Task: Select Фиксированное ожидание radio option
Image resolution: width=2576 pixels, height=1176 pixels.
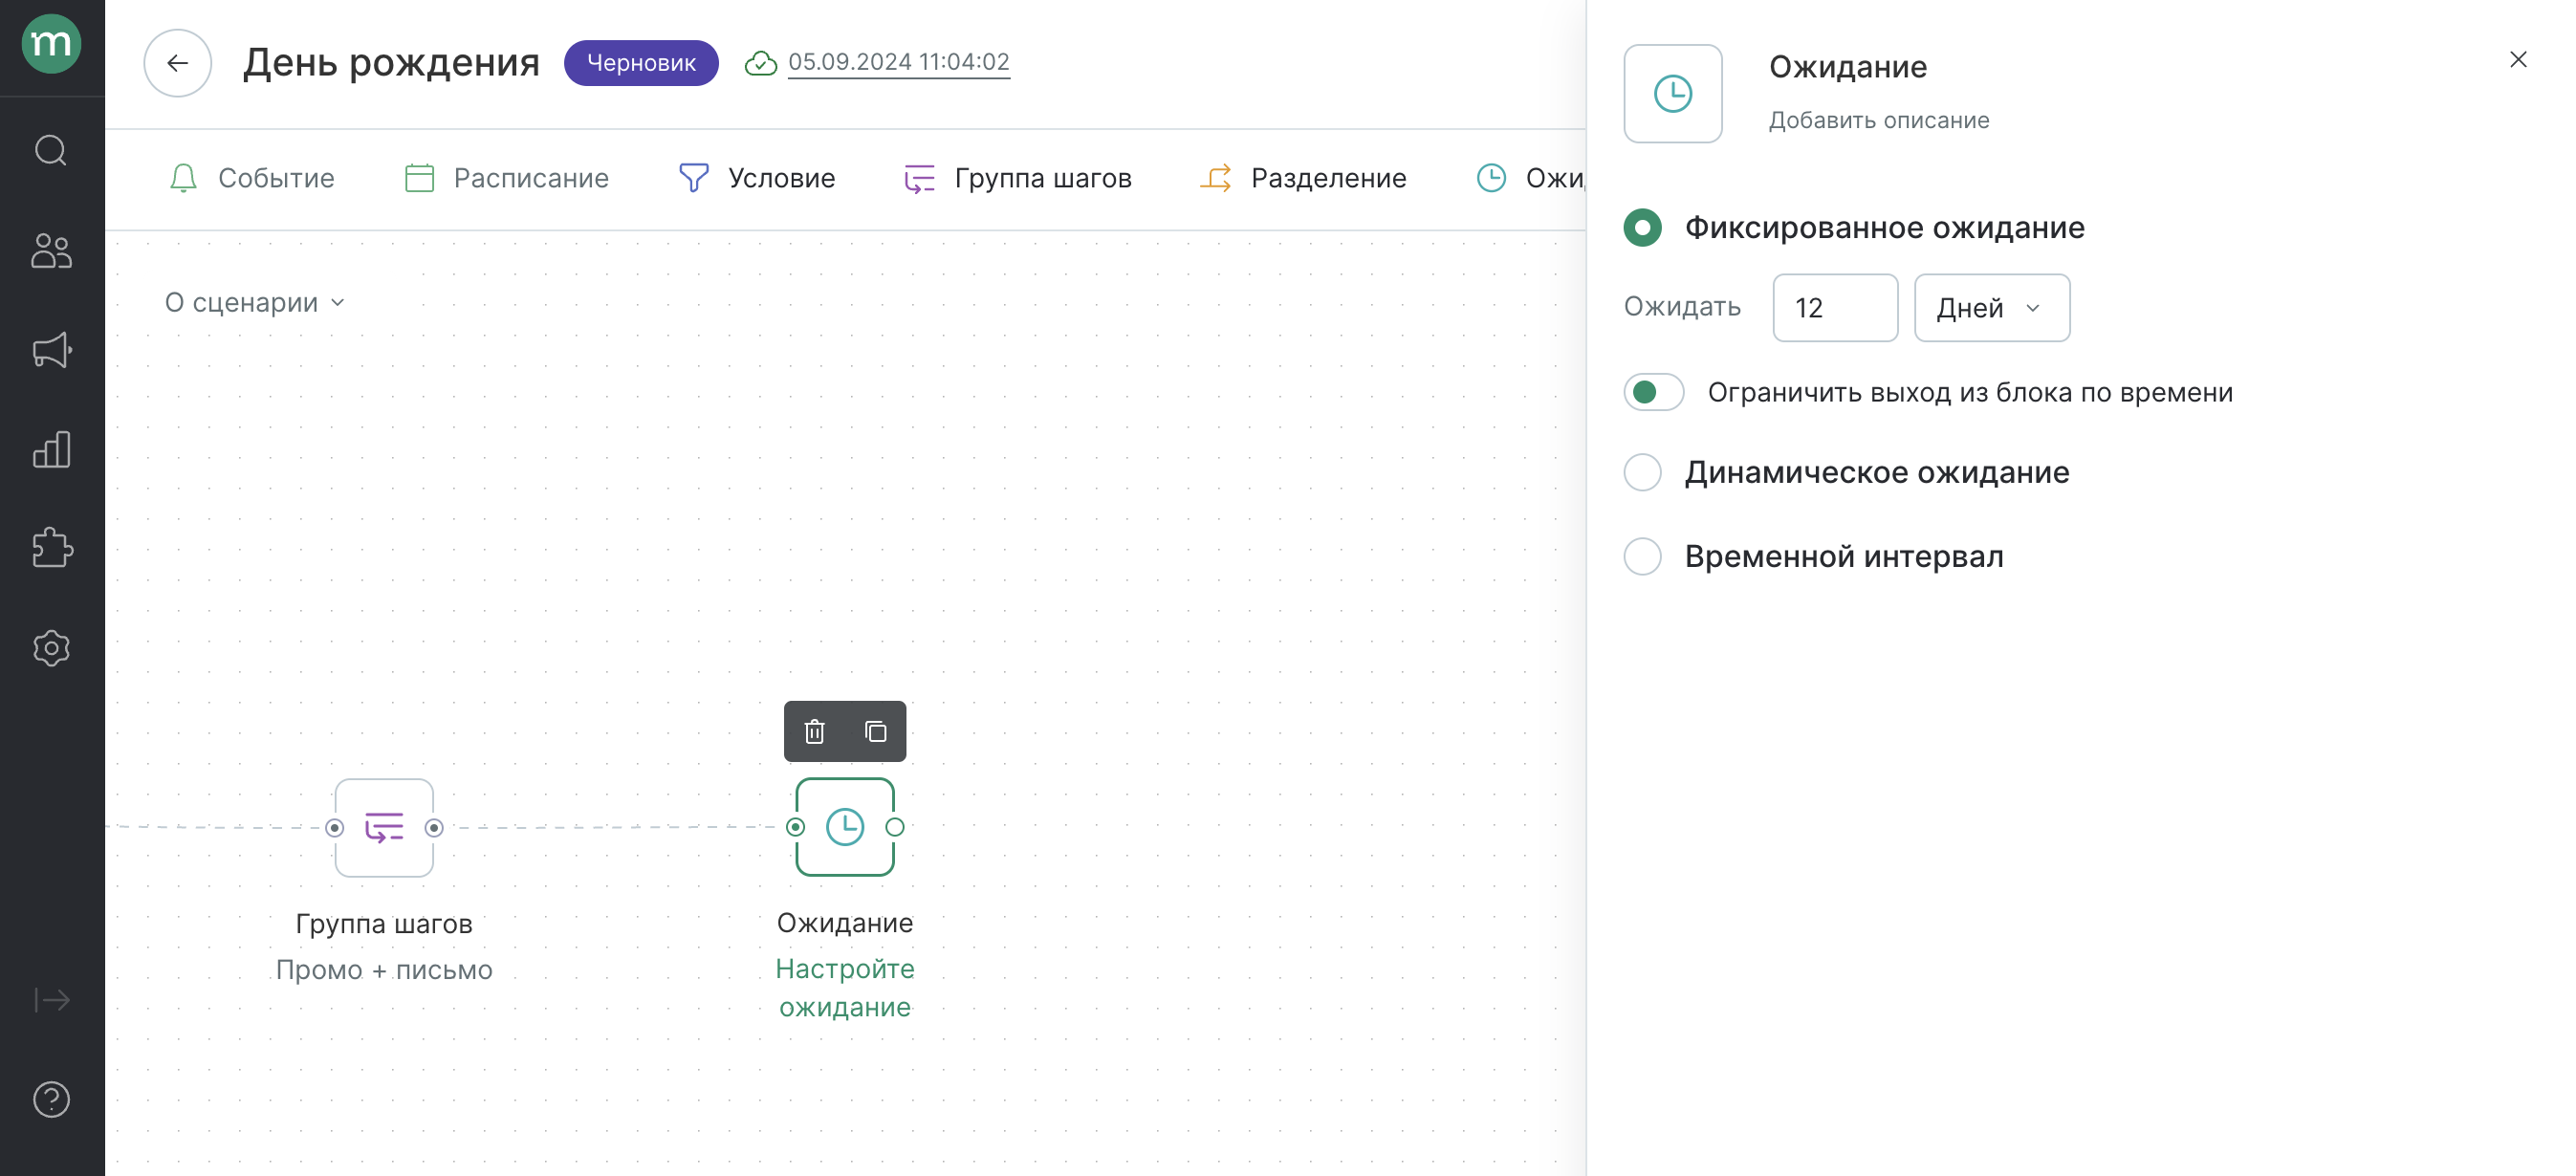Action: coord(1642,228)
